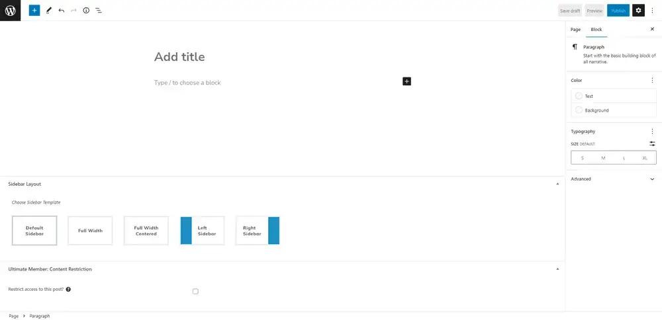The width and height of the screenshot is (662, 320).
Task: Switch to the Block tab
Action: [596, 30]
